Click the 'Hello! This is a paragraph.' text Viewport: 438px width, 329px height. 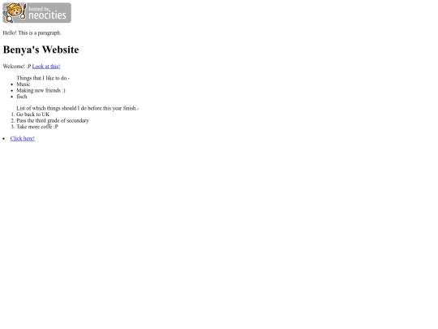pos(32,33)
